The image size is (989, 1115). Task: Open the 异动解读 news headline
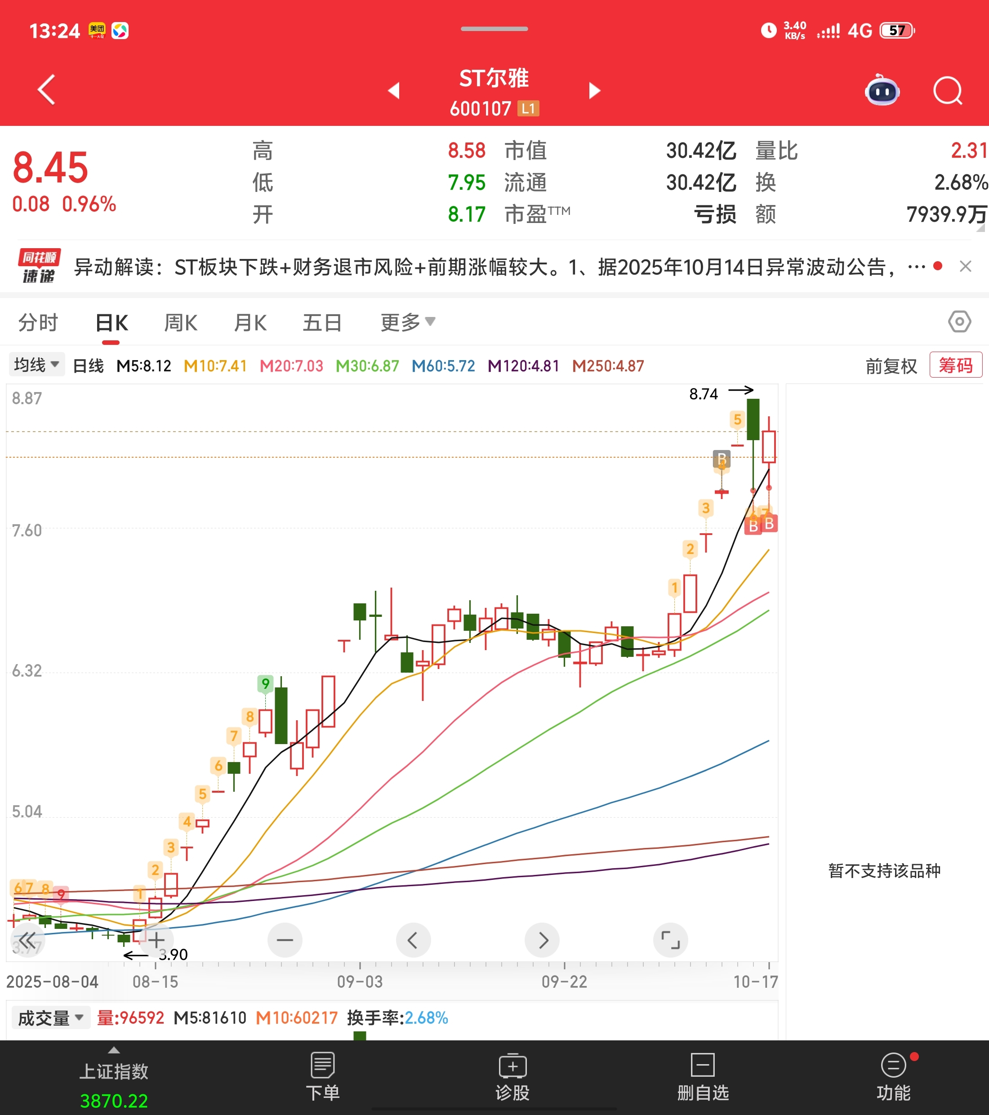click(x=480, y=268)
